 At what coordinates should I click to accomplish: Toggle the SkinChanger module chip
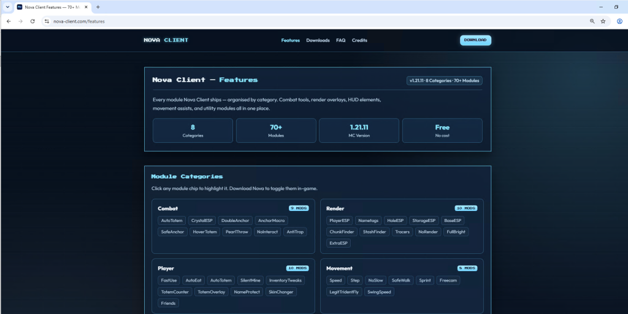click(x=281, y=291)
